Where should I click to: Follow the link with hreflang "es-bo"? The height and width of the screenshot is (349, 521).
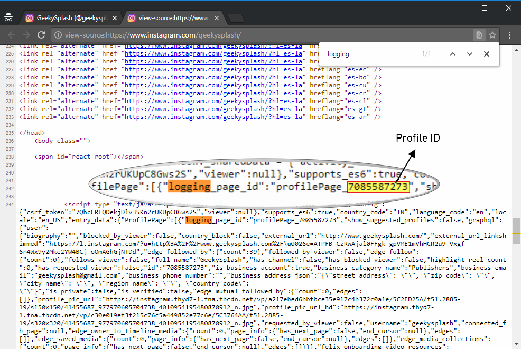click(x=213, y=77)
